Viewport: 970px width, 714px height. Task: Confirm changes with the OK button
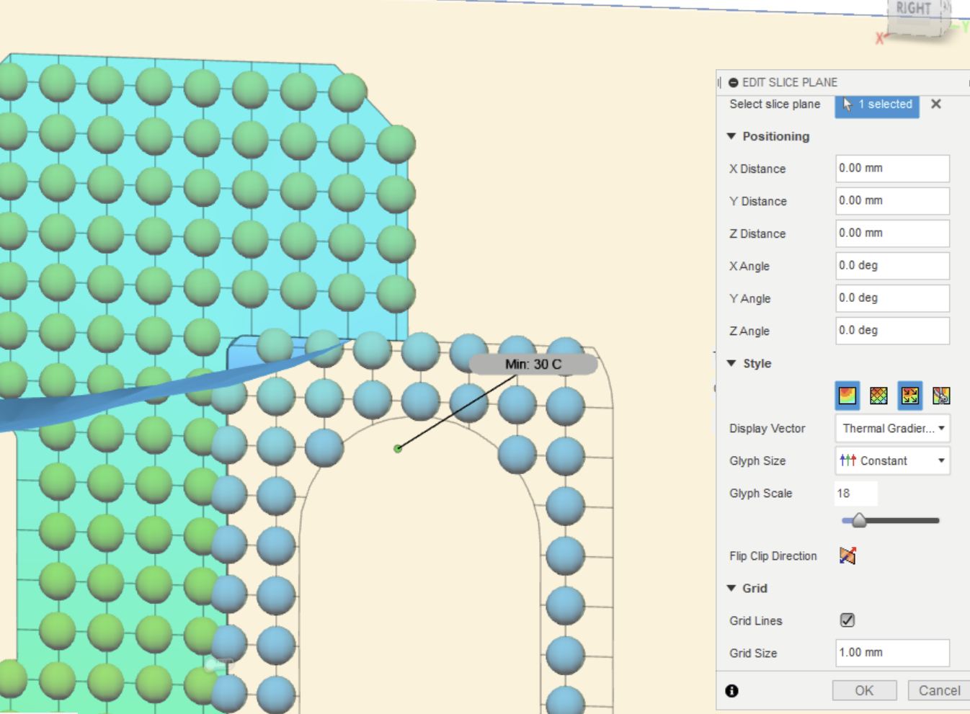click(864, 690)
